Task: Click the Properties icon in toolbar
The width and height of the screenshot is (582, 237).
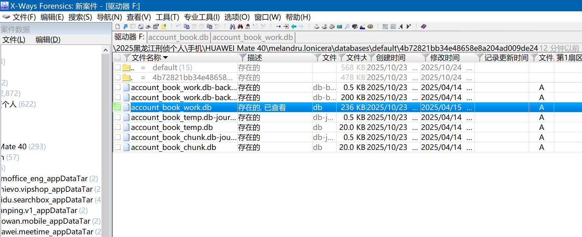Action: (156, 27)
